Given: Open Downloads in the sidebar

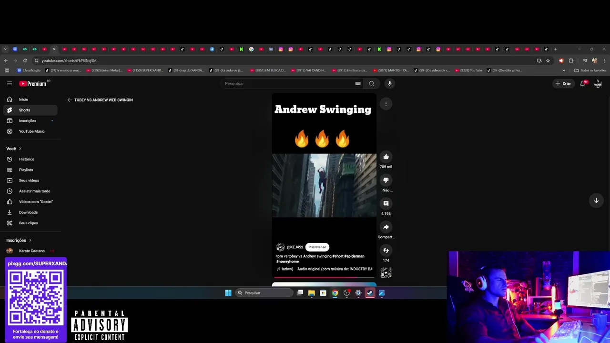Looking at the screenshot, I should 30,212.
